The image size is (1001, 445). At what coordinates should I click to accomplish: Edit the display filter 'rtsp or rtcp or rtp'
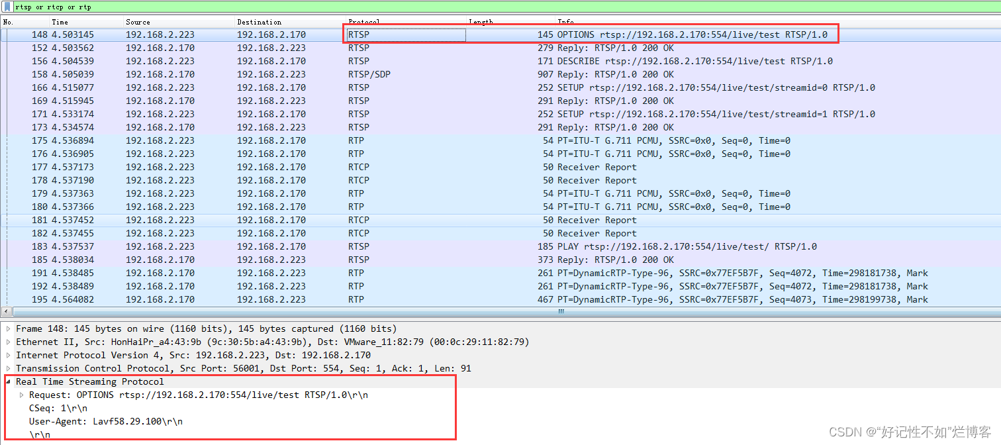click(506, 7)
